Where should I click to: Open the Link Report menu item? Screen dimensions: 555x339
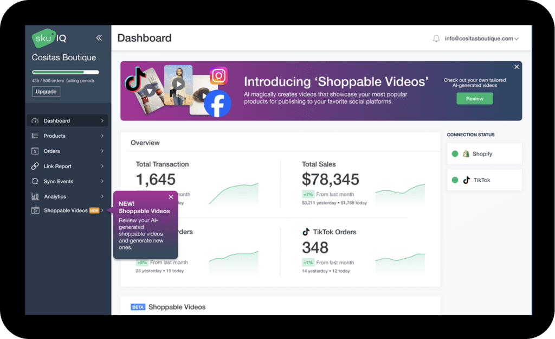(67, 166)
